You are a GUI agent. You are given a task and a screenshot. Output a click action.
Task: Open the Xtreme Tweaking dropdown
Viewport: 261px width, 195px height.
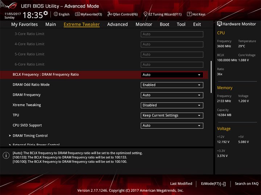click(x=172, y=105)
